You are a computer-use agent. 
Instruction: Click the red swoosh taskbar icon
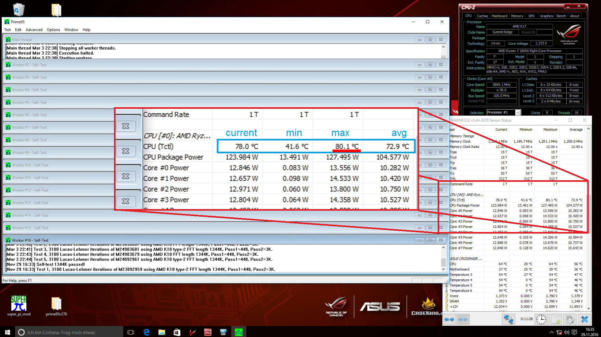tap(192, 332)
